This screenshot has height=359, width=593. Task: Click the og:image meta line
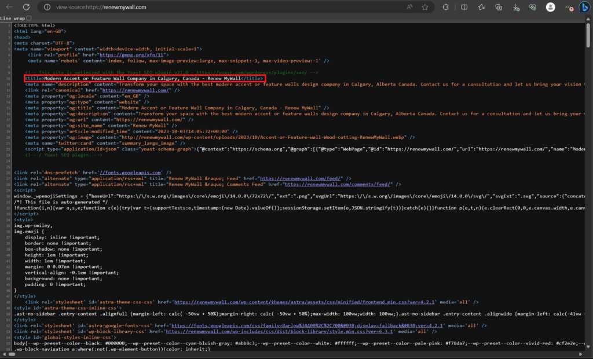[219, 137]
